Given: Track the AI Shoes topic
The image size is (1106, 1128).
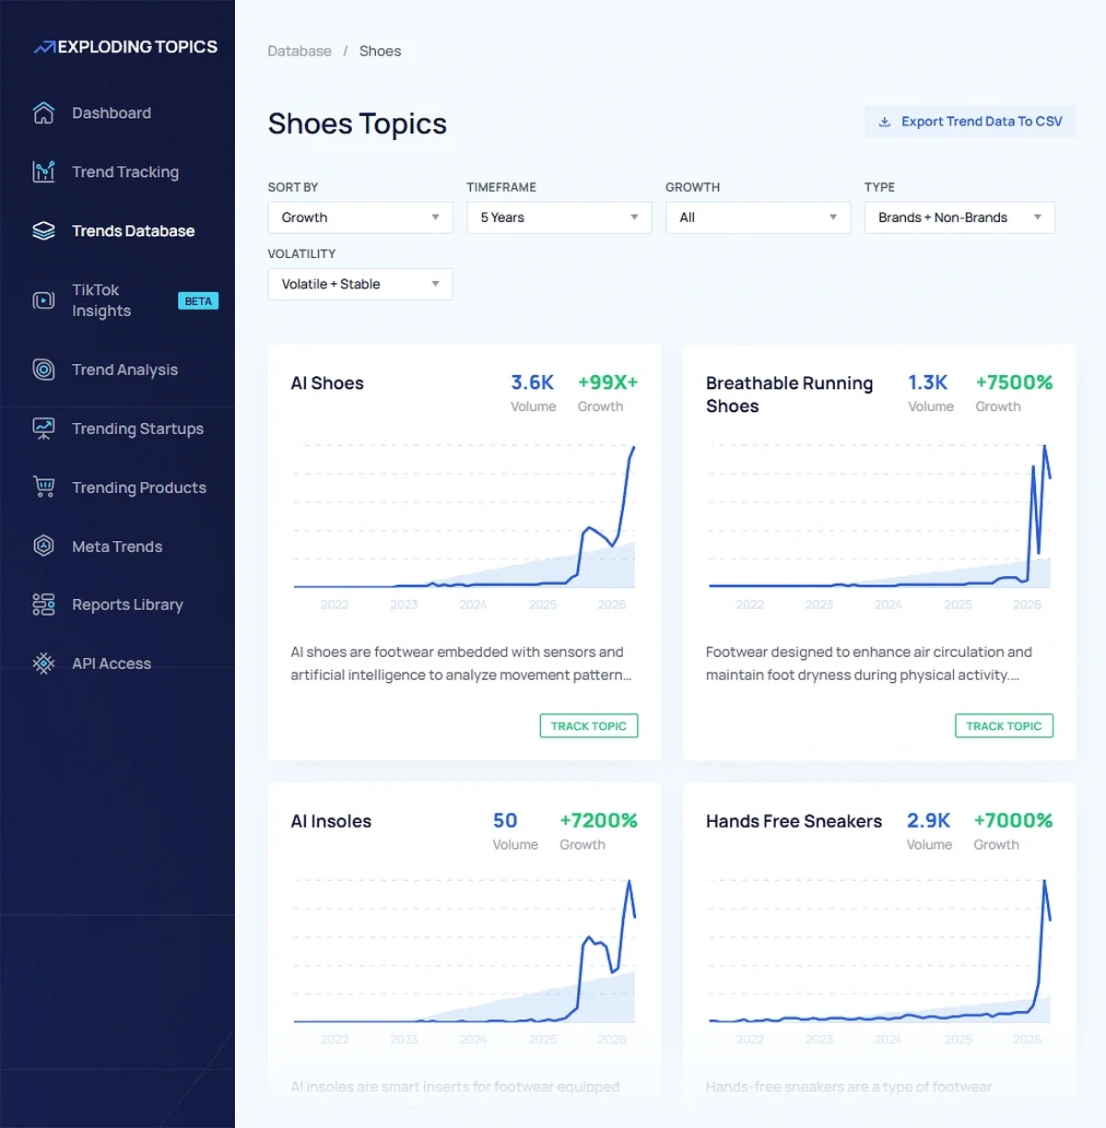Looking at the screenshot, I should coord(589,726).
